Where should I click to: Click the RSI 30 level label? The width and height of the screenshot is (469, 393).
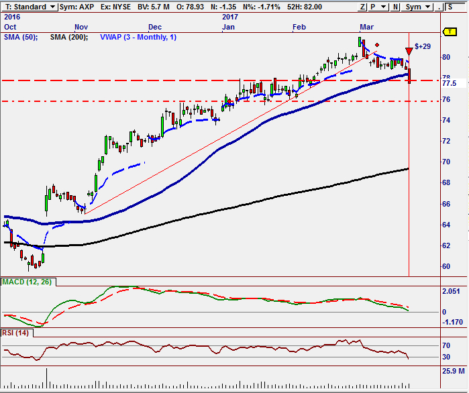[x=446, y=357]
